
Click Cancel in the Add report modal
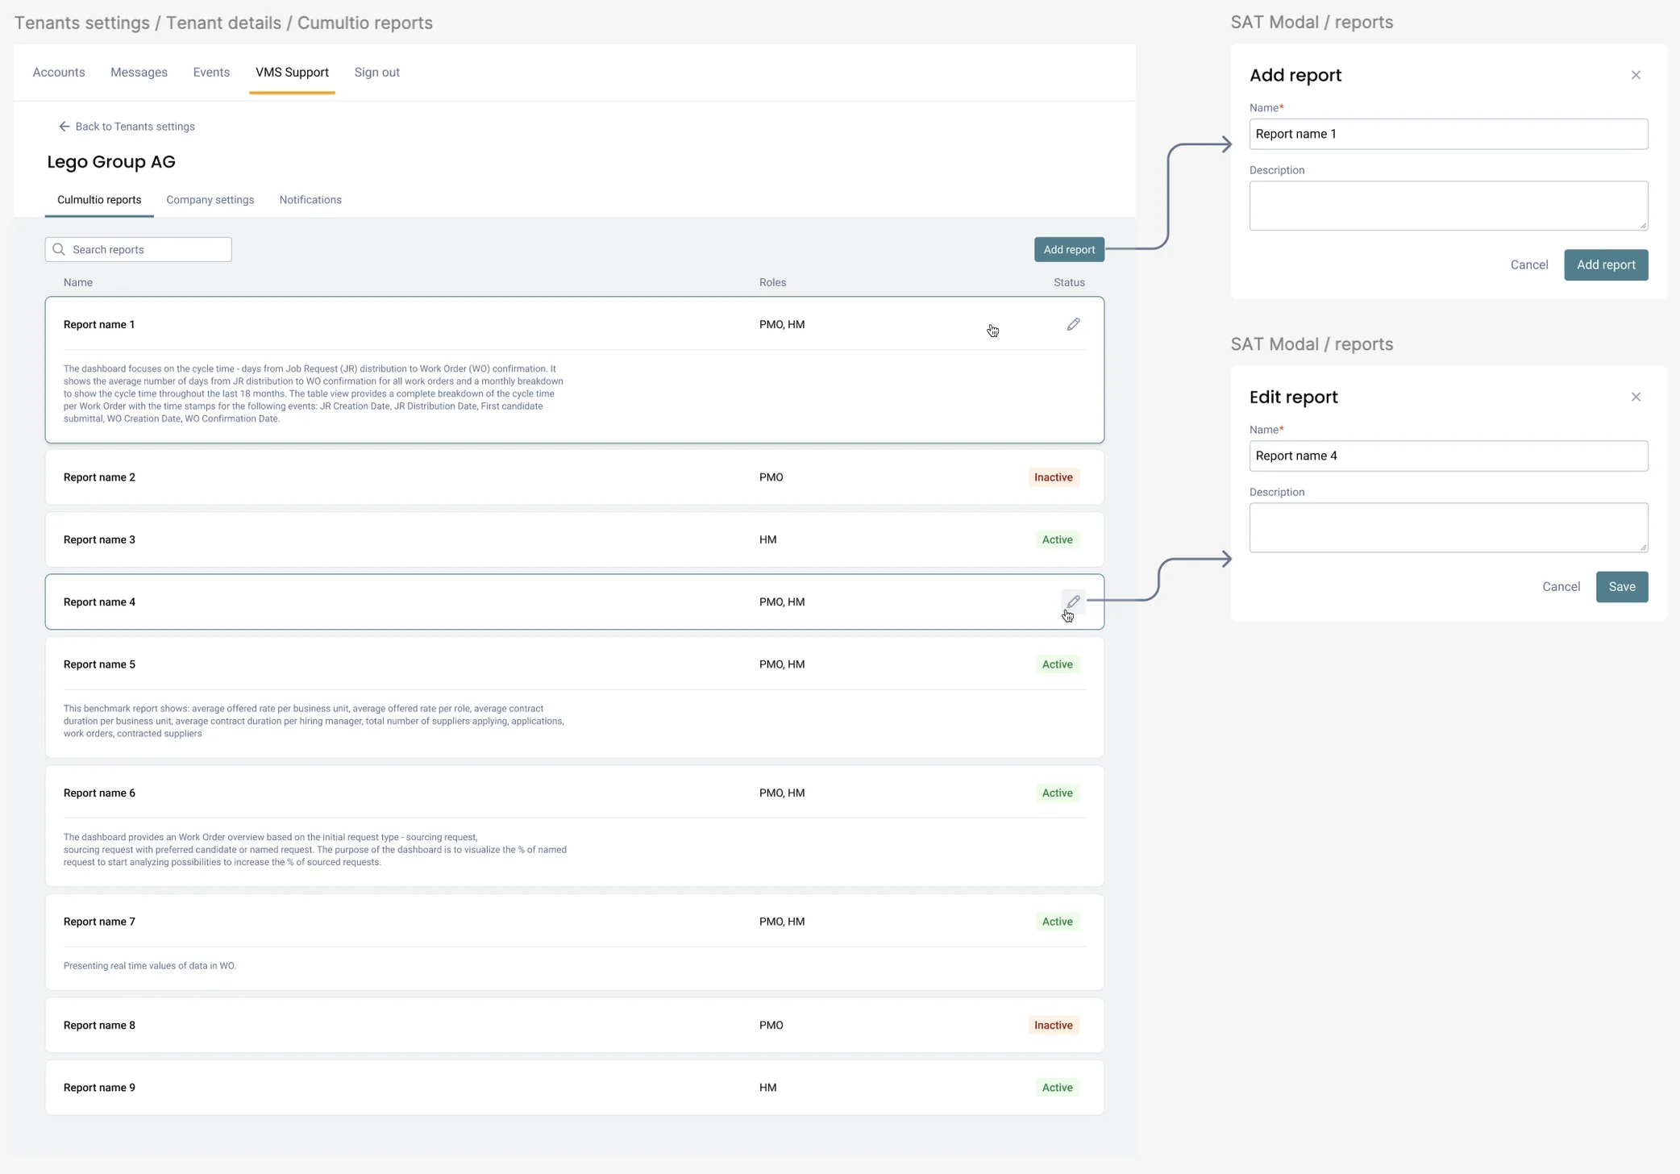[1528, 264]
